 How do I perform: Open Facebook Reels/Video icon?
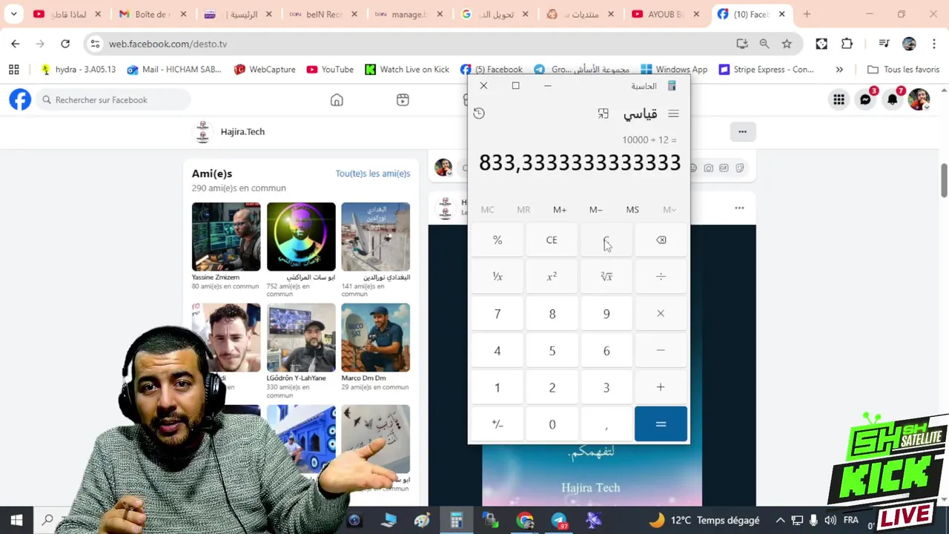click(x=403, y=99)
